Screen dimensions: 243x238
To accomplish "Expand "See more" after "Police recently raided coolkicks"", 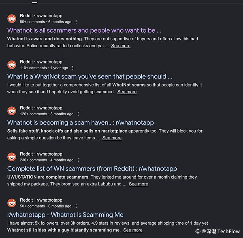I will click(121, 46).
